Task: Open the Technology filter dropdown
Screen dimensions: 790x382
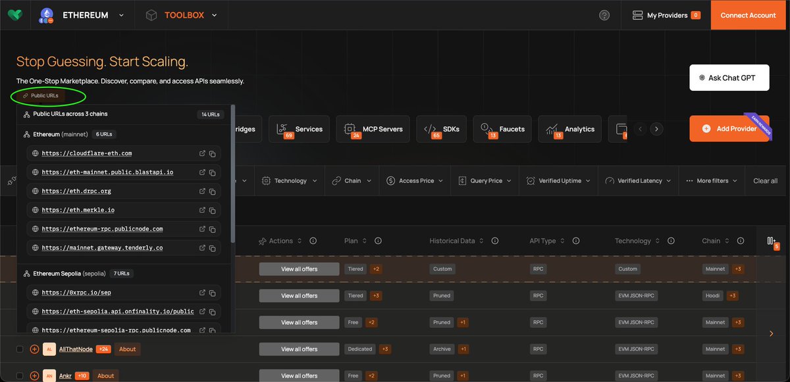Action: tap(289, 181)
